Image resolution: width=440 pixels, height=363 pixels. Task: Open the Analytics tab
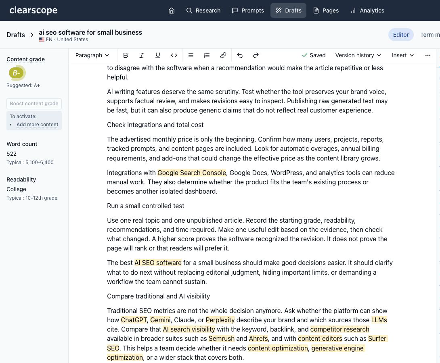(367, 10)
